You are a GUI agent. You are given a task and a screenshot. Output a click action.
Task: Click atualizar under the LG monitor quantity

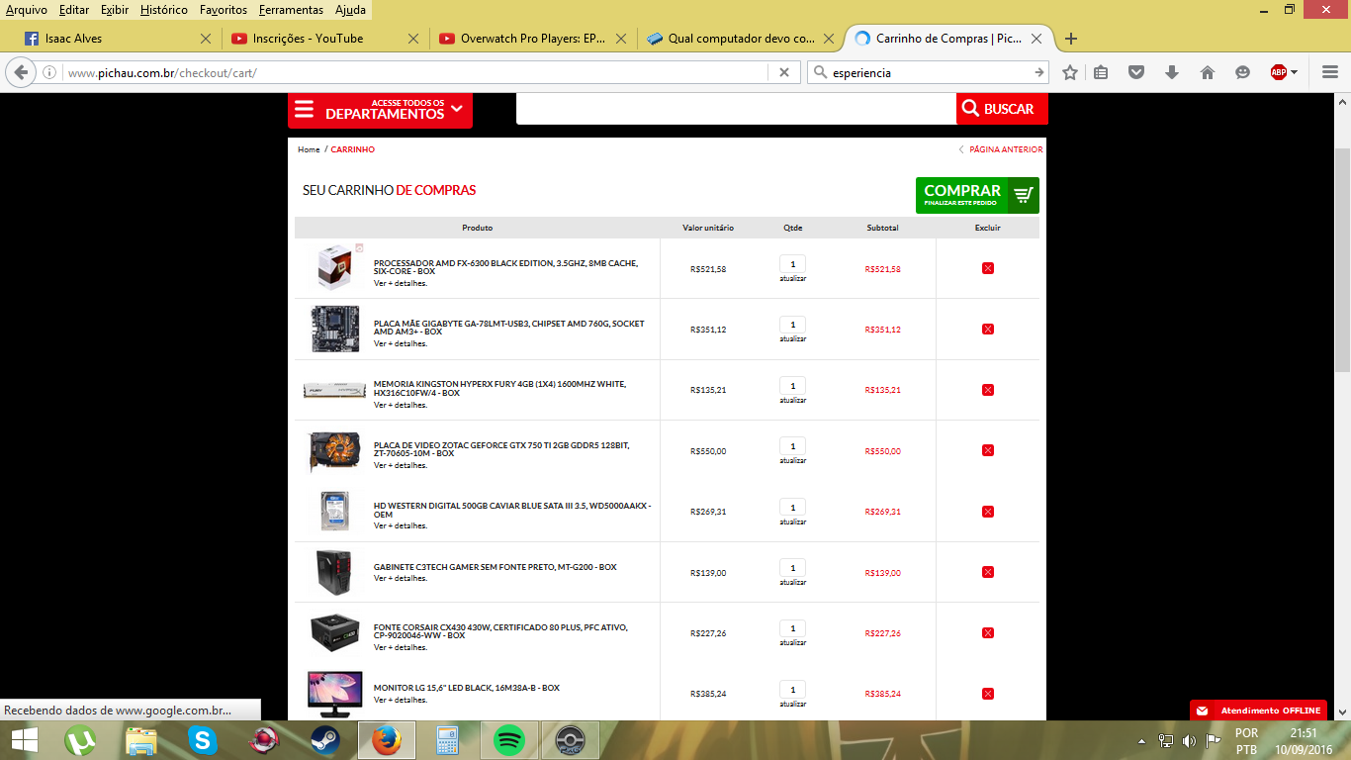pos(792,704)
